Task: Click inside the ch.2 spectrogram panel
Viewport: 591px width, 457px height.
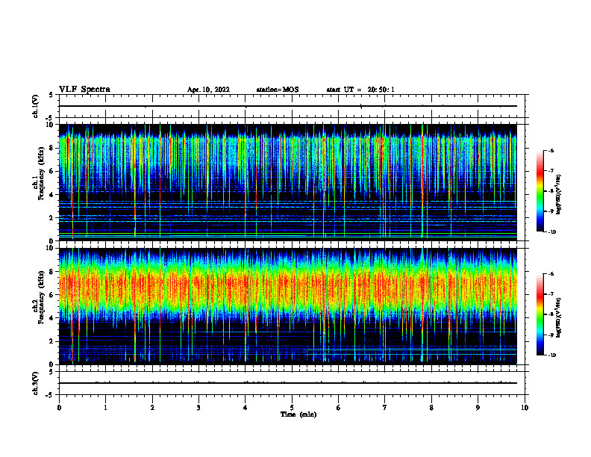Action: coord(288,306)
